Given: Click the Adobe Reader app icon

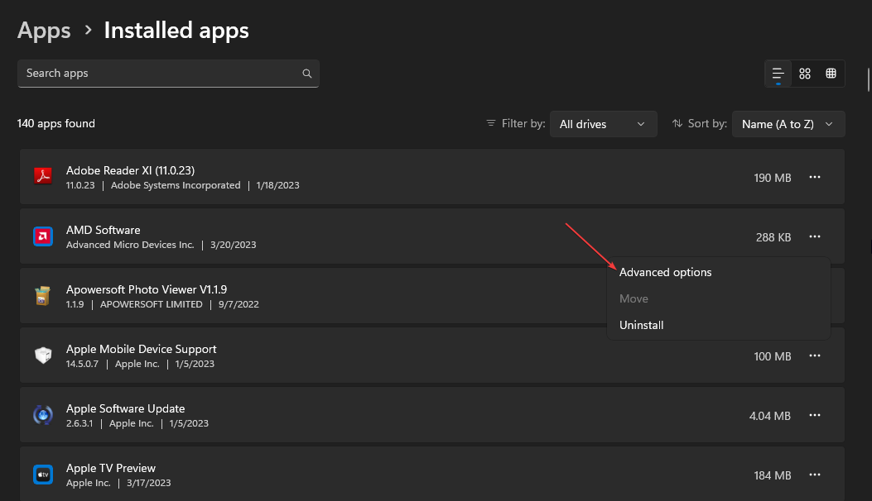Looking at the screenshot, I should pos(43,177).
